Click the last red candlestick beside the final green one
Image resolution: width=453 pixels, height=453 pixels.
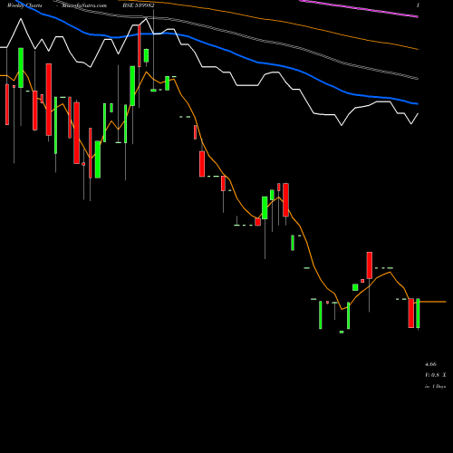point(411,313)
